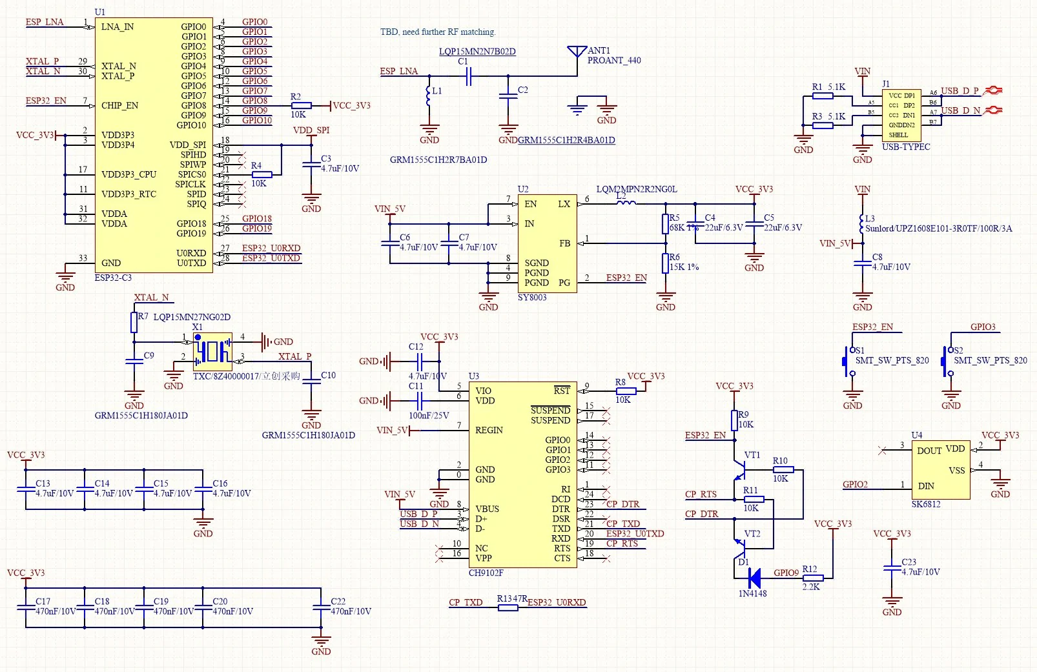Select resistor R2 10K symbol

(x=300, y=105)
